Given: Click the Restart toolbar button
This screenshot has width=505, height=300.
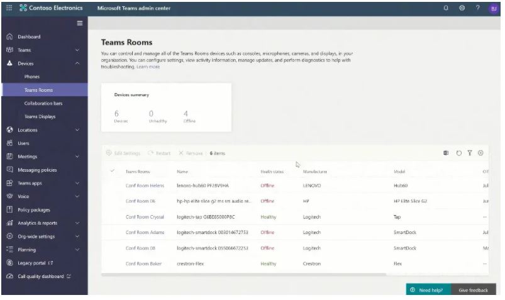Looking at the screenshot, I should pos(159,153).
